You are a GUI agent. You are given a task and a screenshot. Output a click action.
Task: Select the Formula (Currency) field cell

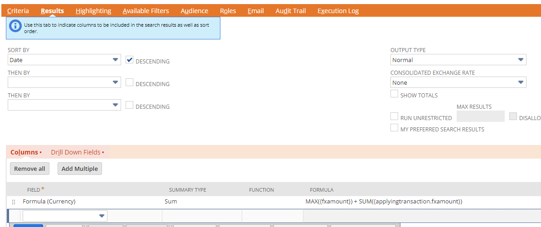point(91,202)
